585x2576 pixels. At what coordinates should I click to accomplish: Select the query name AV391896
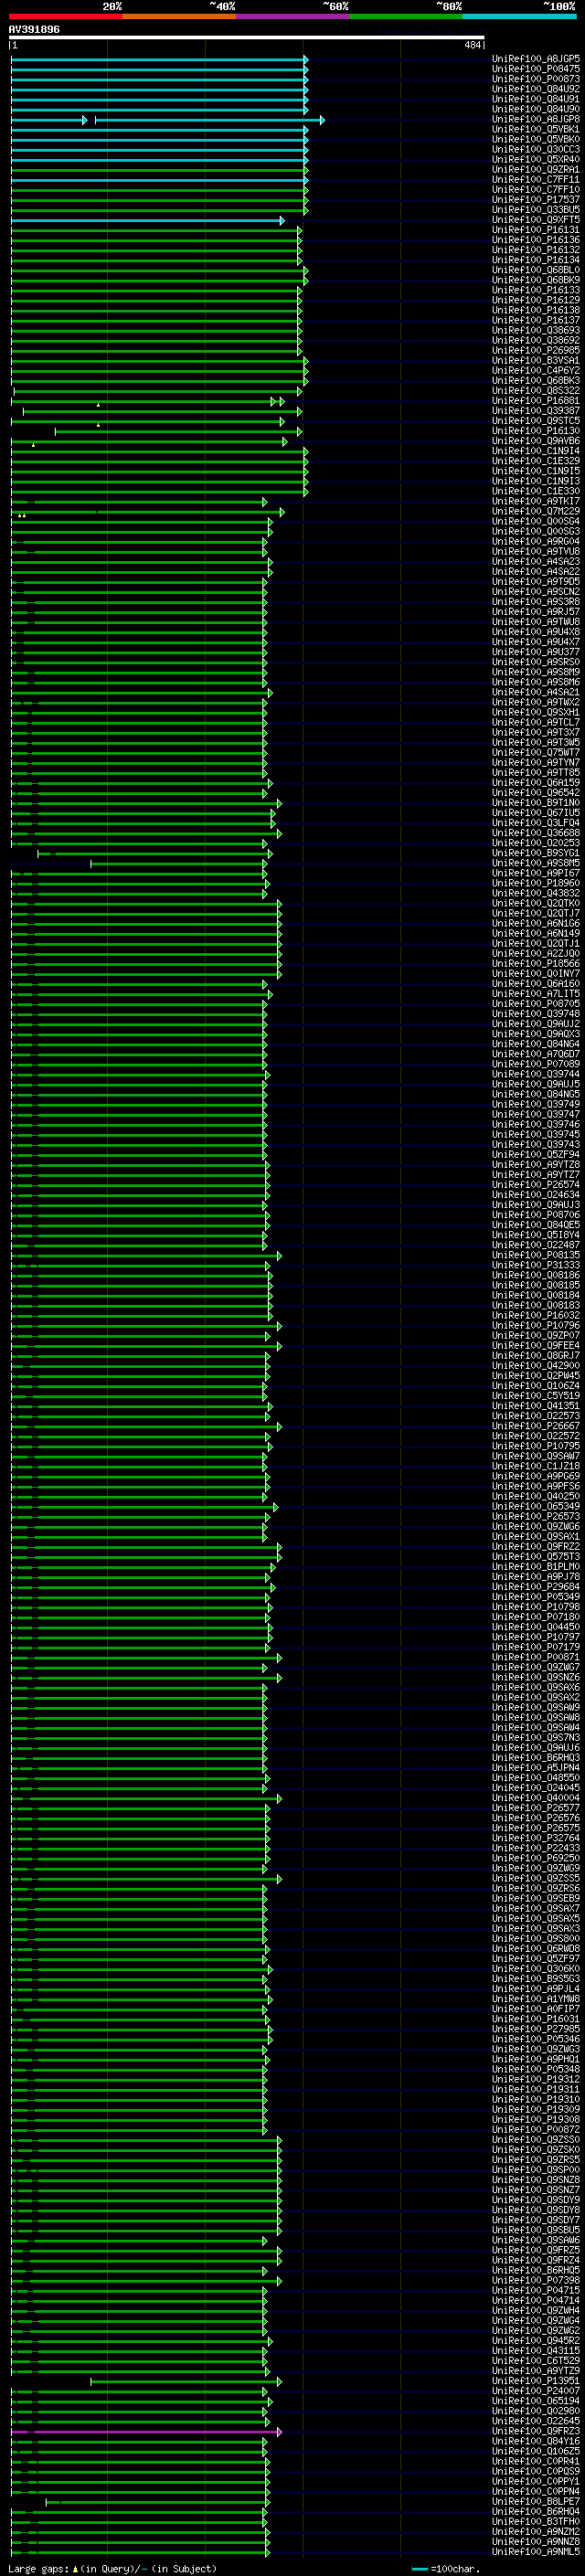point(34,30)
